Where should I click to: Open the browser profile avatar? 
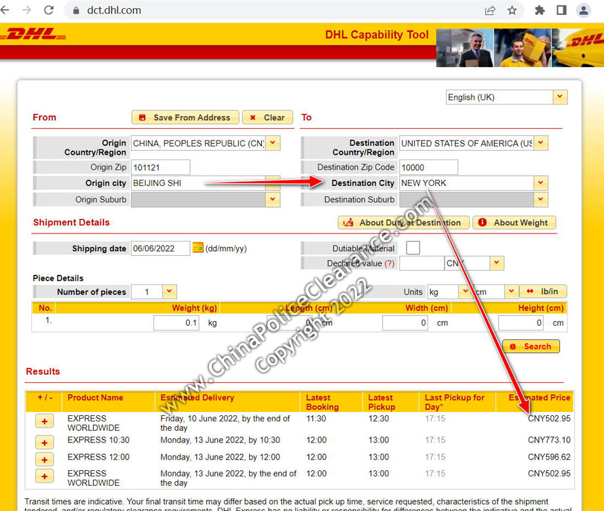click(x=584, y=10)
